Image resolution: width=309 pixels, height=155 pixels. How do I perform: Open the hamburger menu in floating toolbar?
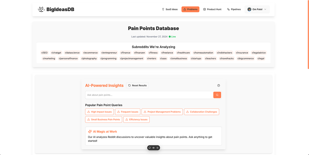point(157,148)
